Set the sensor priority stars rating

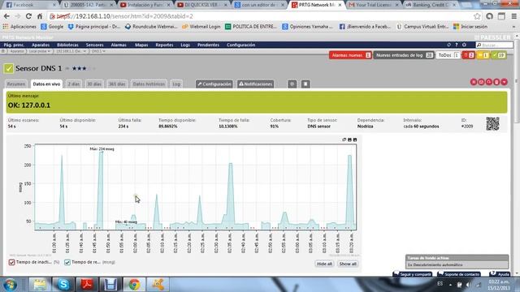click(83, 68)
